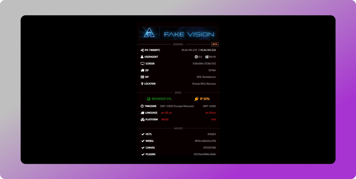Click the blocks icon next to PLATFORM

142,119
